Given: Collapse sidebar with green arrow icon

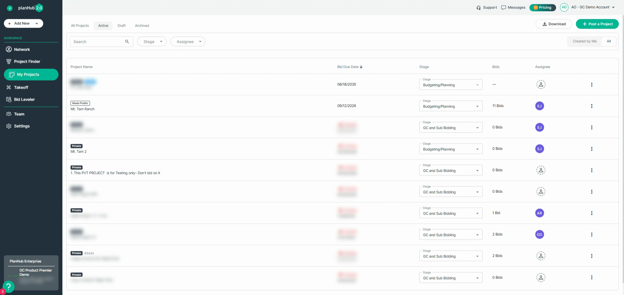Looking at the screenshot, I should (x=10, y=8).
